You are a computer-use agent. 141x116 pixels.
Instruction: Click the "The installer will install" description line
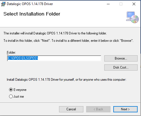[x=55, y=33]
